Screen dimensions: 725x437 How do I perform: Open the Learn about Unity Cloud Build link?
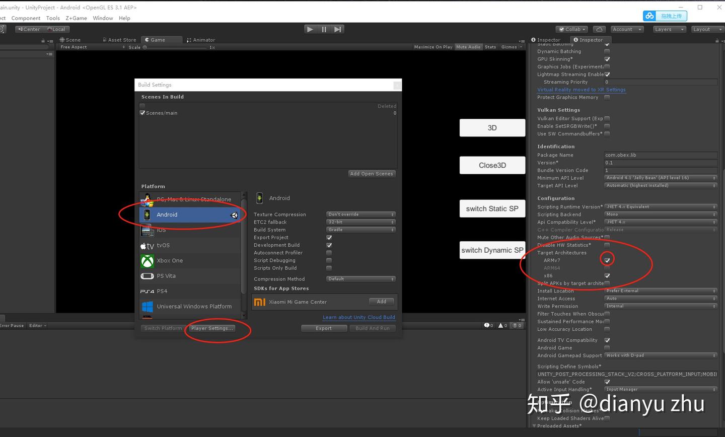click(x=358, y=317)
